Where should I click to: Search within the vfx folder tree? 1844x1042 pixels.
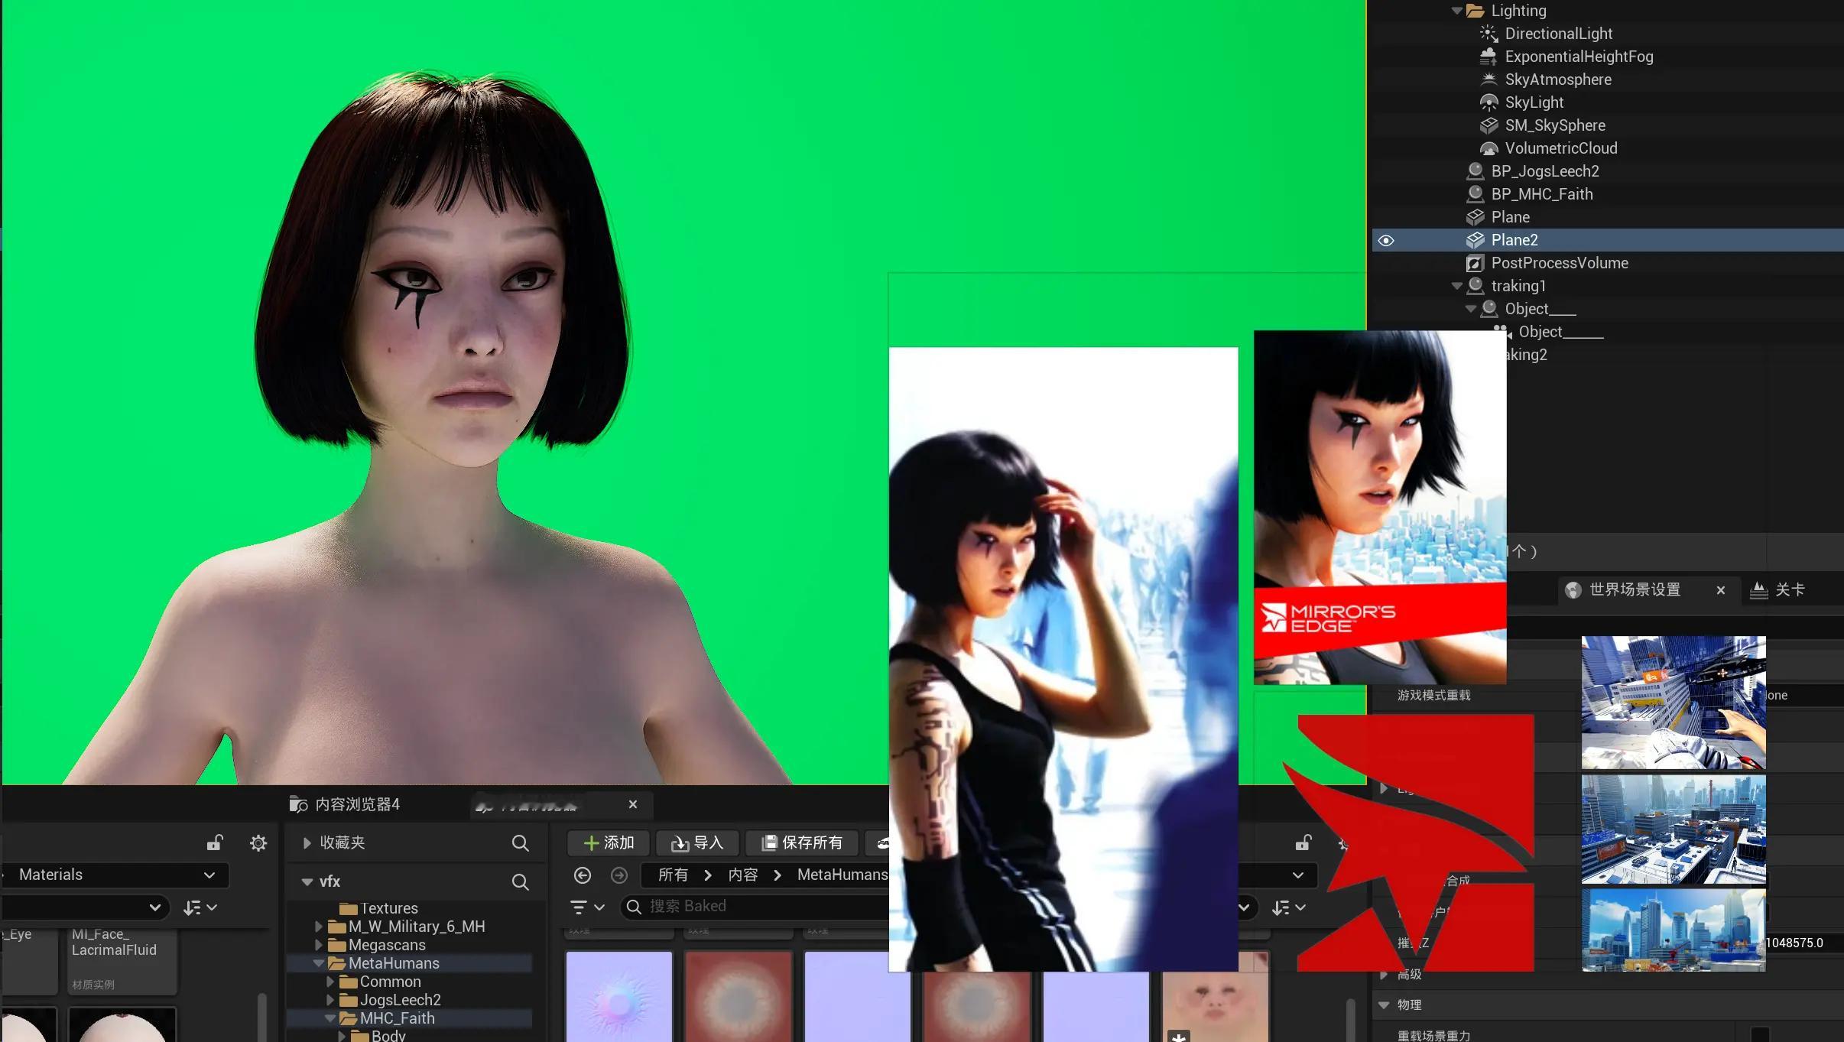(520, 882)
